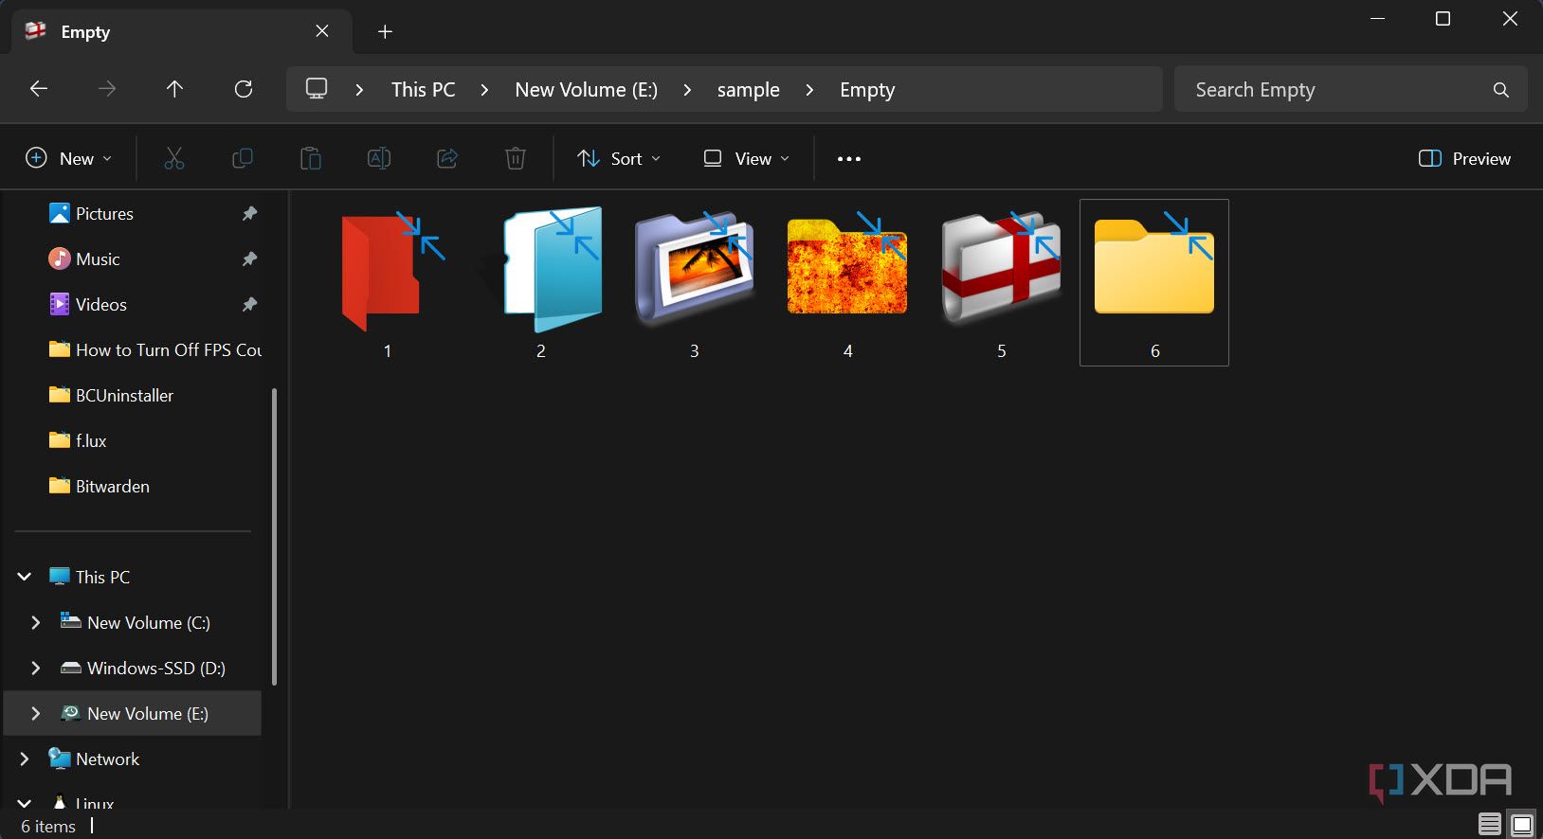This screenshot has width=1543, height=839.
Task: Click the Rename icon in toolbar
Action: click(379, 158)
